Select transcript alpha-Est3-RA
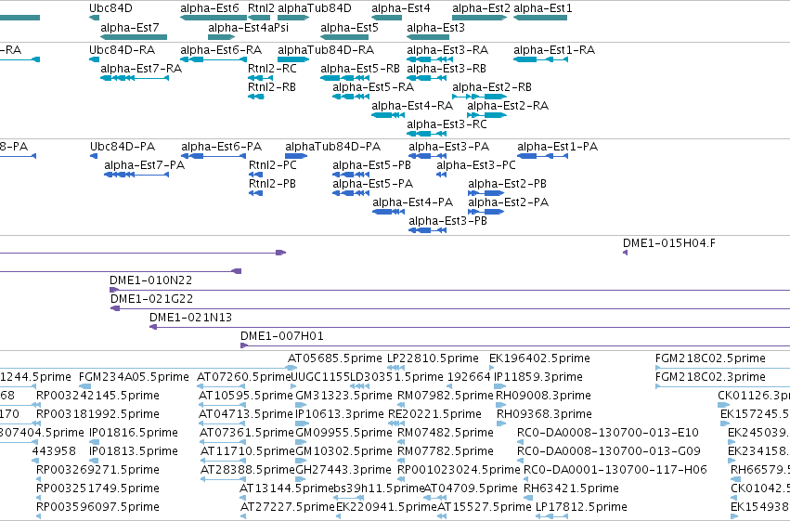This screenshot has width=790, height=521. tap(447, 50)
